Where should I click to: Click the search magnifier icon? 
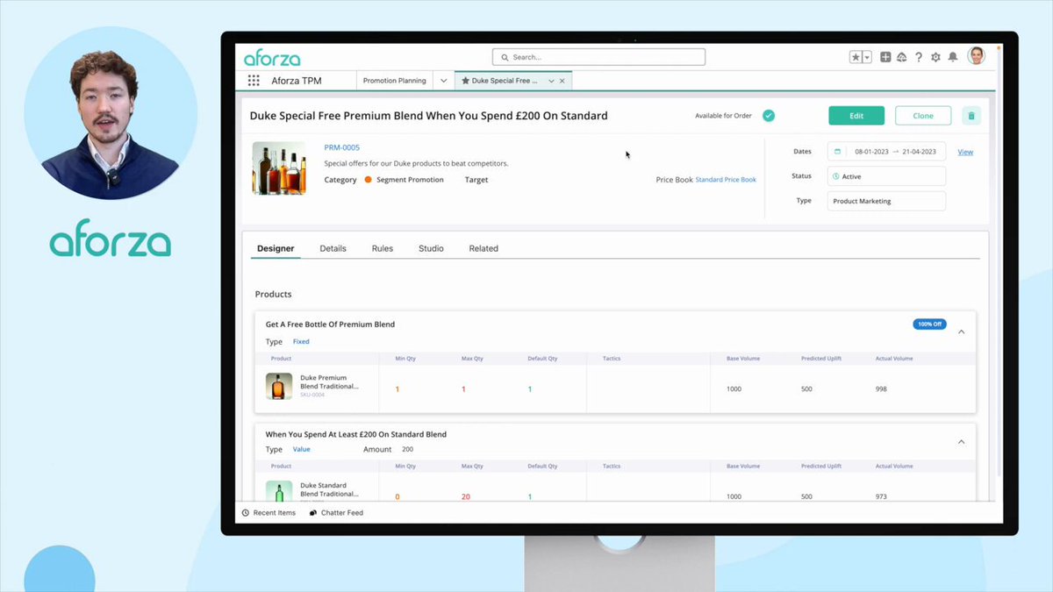pyautogui.click(x=505, y=57)
